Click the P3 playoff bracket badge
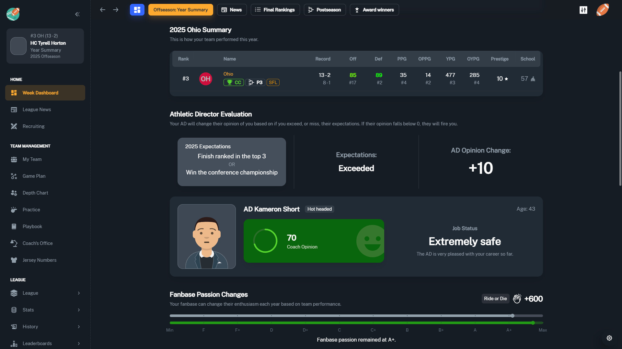 point(255,82)
